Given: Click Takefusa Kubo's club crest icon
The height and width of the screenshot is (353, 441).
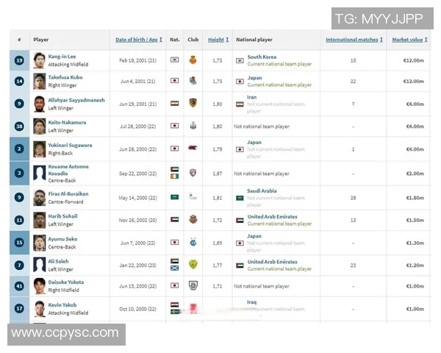Looking at the screenshot, I should click(193, 82).
